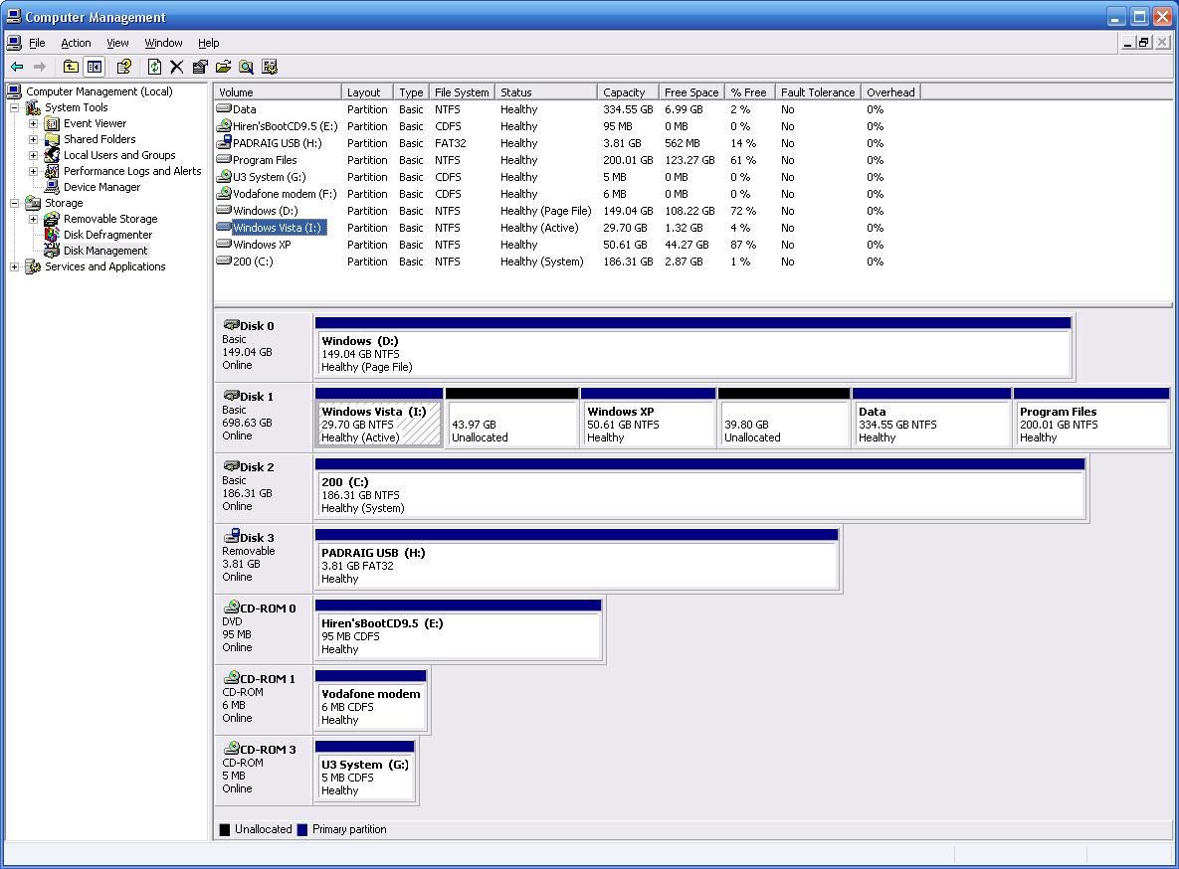The height and width of the screenshot is (869, 1179).
Task: Click the grey Forward arrow in toolbar
Action: click(40, 67)
